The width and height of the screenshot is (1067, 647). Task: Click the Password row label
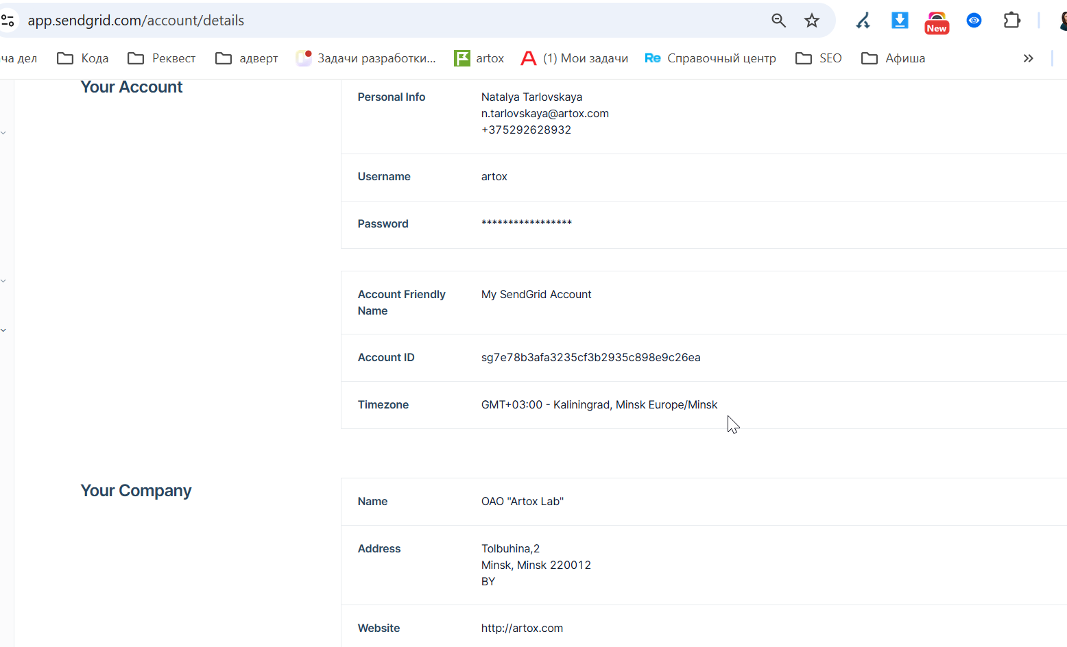[383, 223]
